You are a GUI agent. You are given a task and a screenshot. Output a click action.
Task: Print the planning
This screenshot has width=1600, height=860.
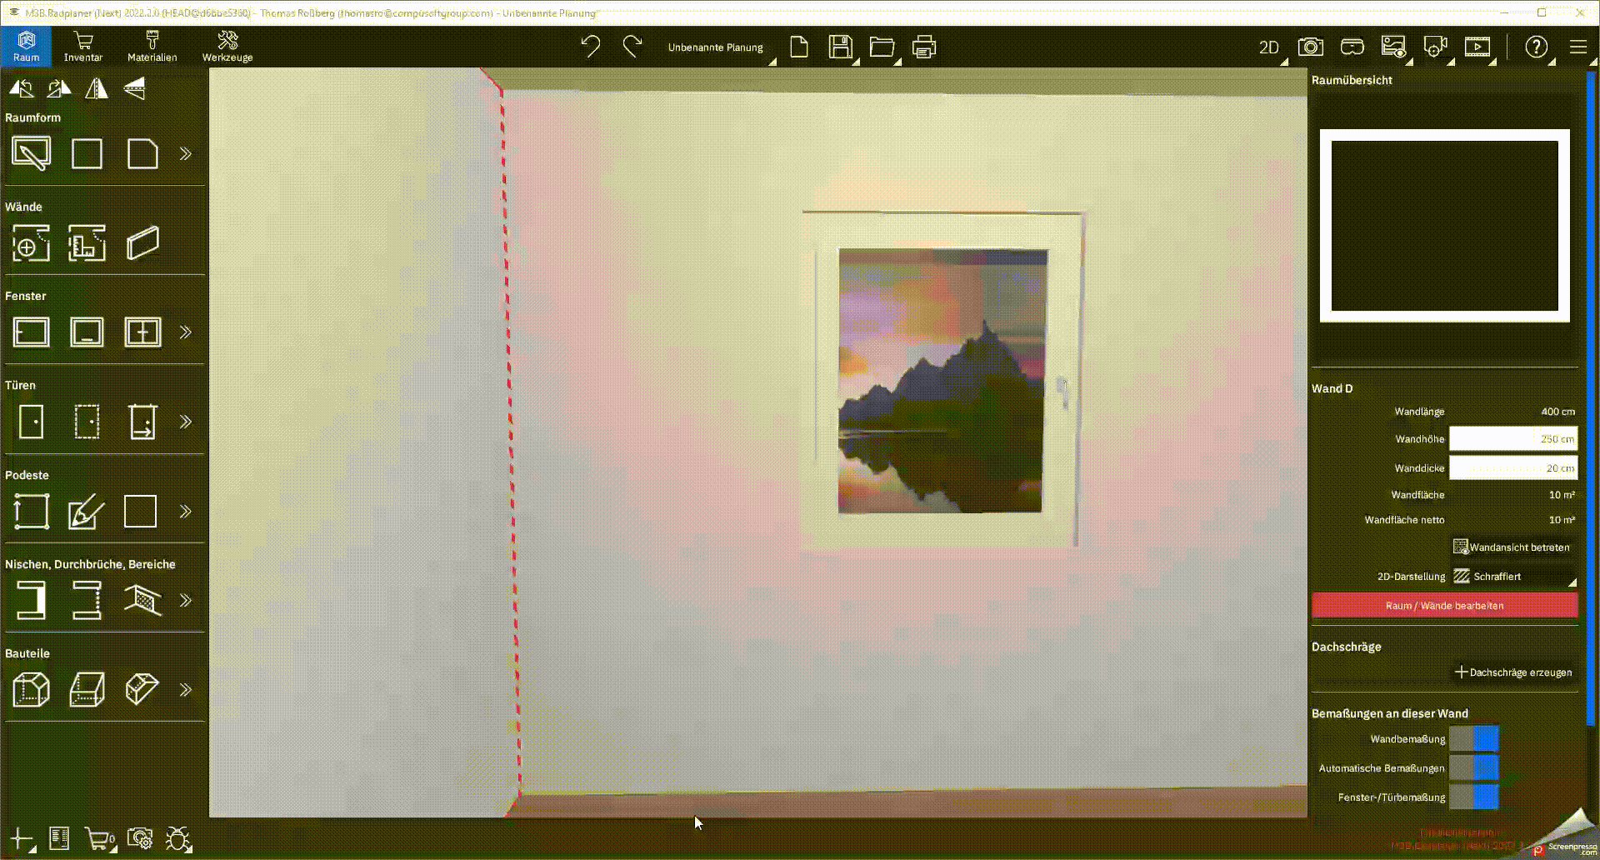[924, 47]
